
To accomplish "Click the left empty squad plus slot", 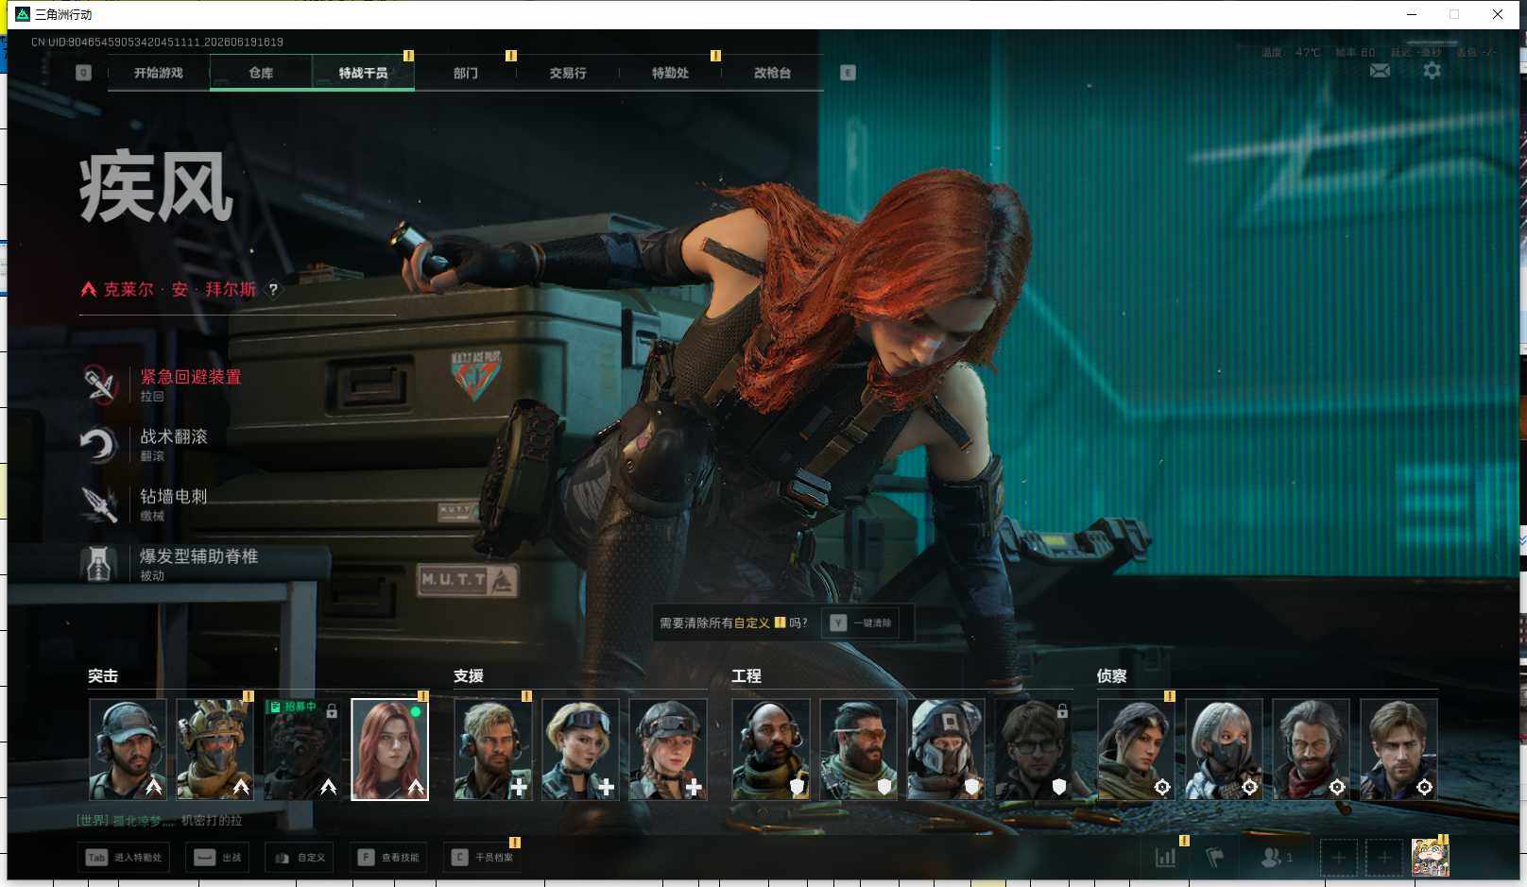I will (1339, 858).
